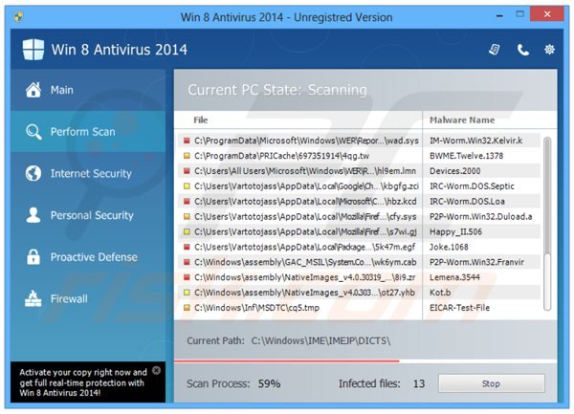574x414 pixels.
Task: Click red threat marker for 8i9.zr
Action: [x=187, y=277]
